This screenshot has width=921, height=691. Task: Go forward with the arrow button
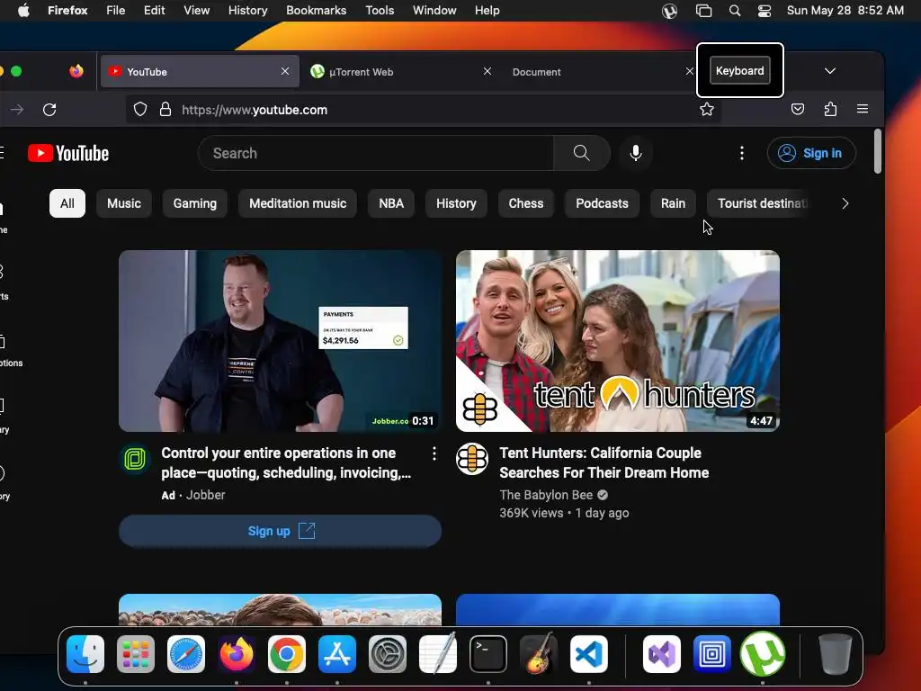pyautogui.click(x=17, y=109)
